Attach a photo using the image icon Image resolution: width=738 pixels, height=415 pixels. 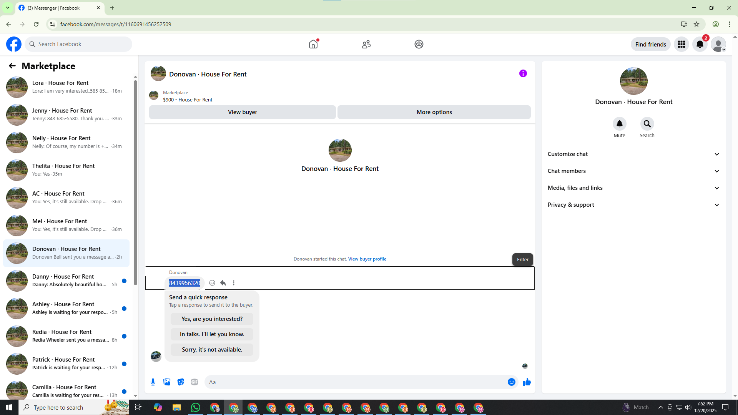pyautogui.click(x=167, y=382)
